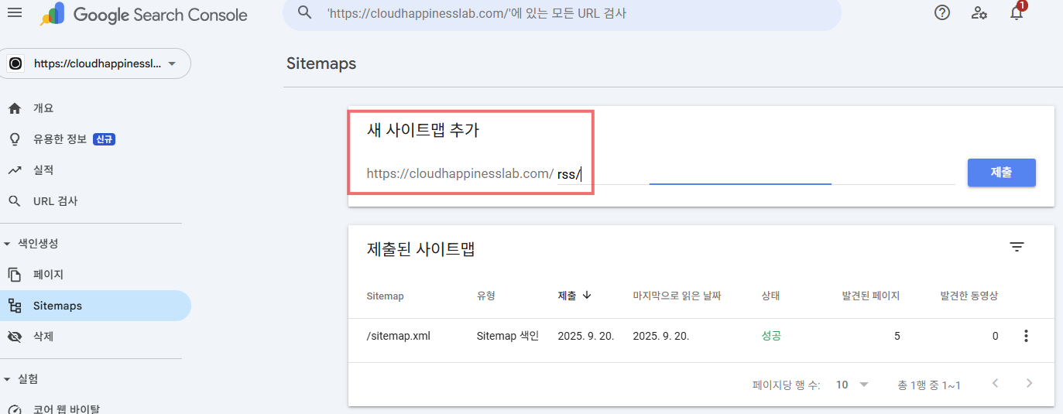Click the search magnifier icon in URL bar

click(305, 12)
